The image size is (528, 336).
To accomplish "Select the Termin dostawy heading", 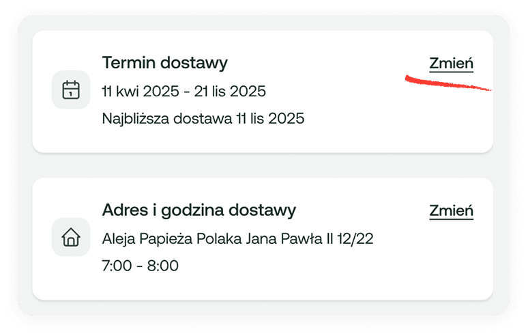I will tap(164, 63).
